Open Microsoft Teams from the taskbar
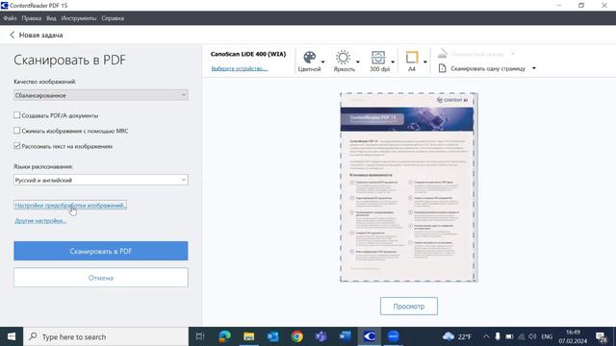616x346 pixels. (x=321, y=336)
